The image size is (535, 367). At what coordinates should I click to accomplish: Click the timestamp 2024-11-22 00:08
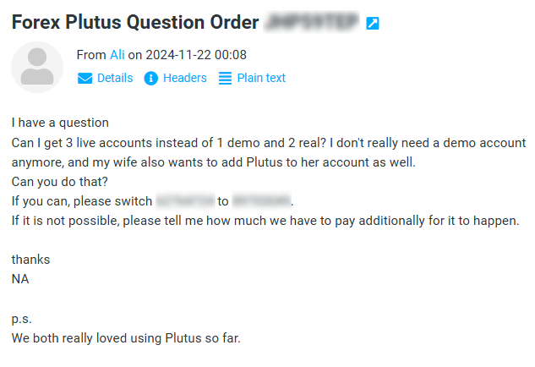click(x=196, y=55)
